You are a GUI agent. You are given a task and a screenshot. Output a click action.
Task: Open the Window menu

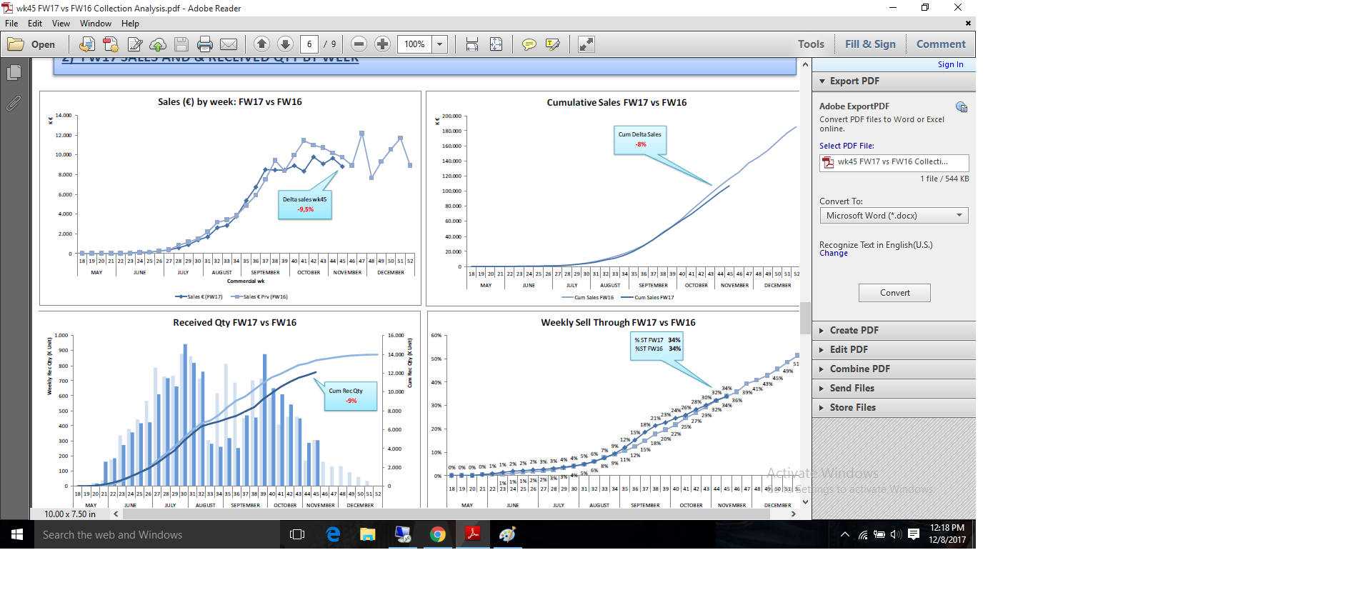click(x=96, y=24)
